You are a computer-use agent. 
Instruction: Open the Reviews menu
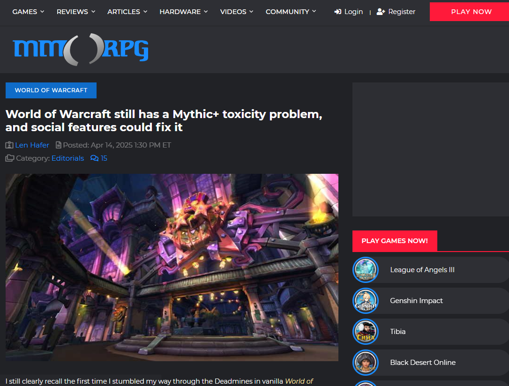[75, 12]
